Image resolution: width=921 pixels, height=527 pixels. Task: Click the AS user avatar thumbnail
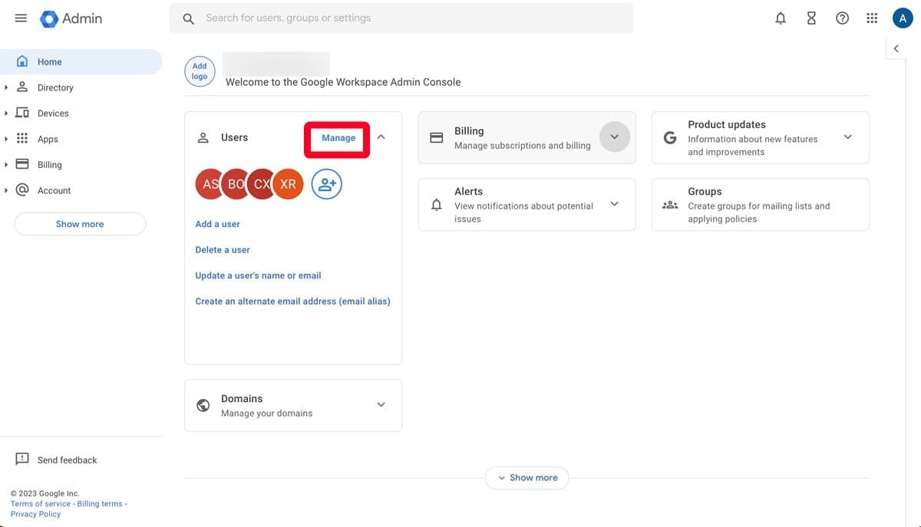(210, 183)
